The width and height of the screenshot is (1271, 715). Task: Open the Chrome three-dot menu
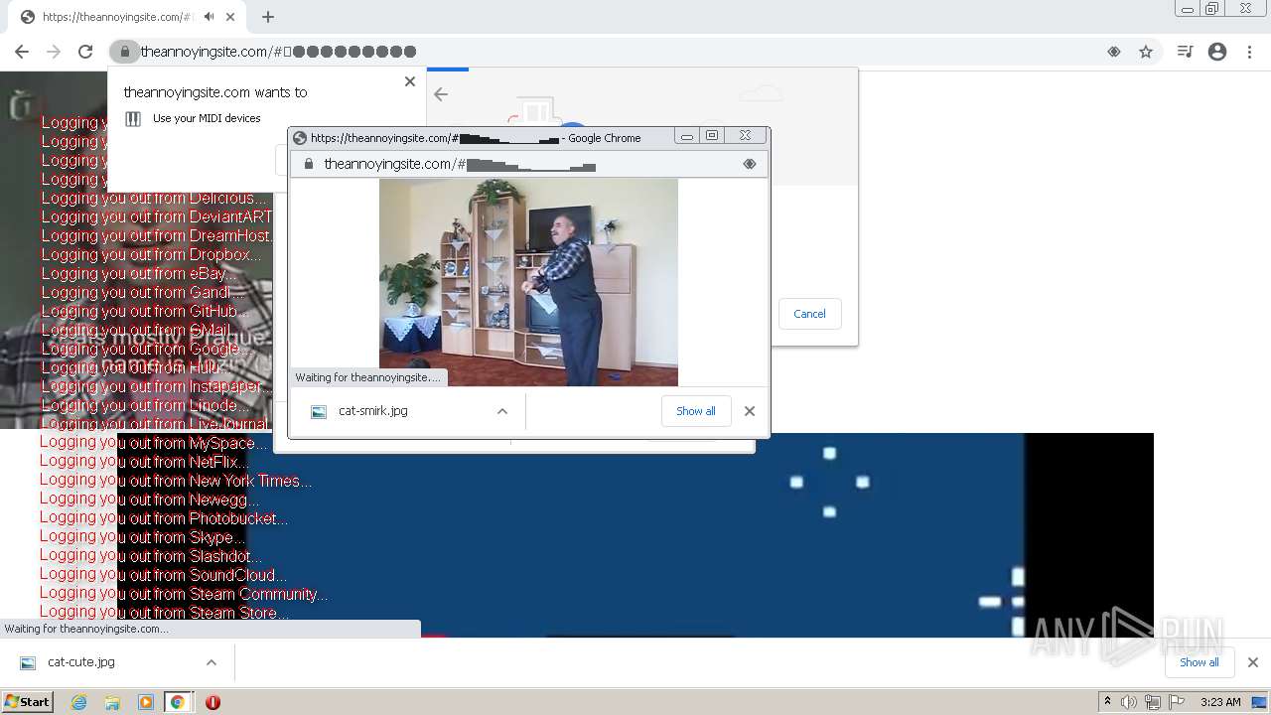pyautogui.click(x=1250, y=52)
